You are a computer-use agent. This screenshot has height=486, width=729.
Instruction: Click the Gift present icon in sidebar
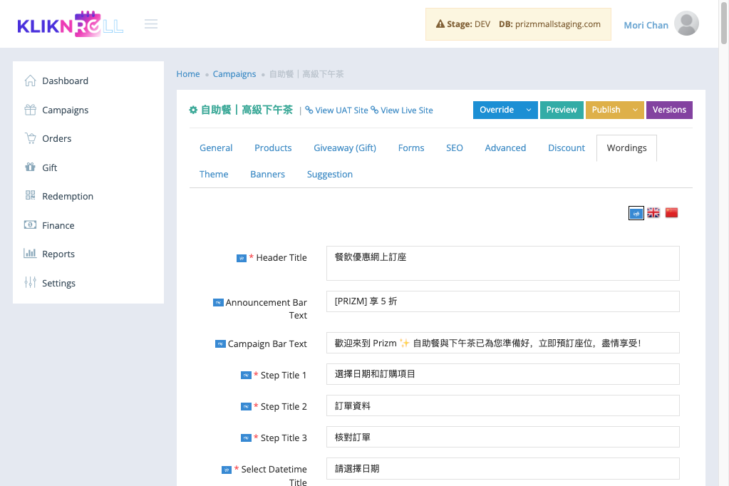(30, 167)
